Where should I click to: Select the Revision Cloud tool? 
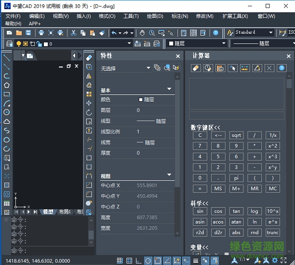click(7, 121)
